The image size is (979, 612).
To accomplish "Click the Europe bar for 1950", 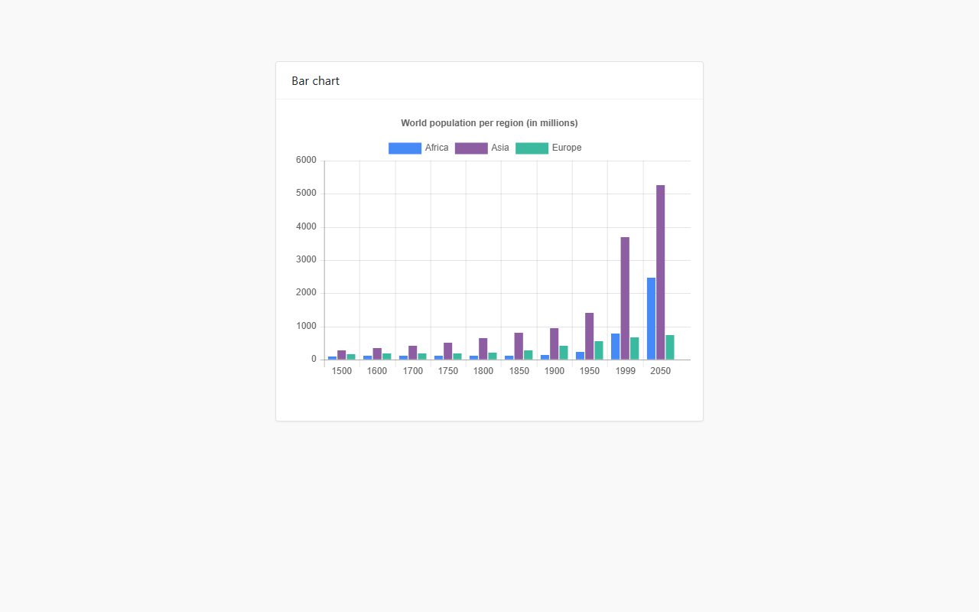I will point(598,348).
